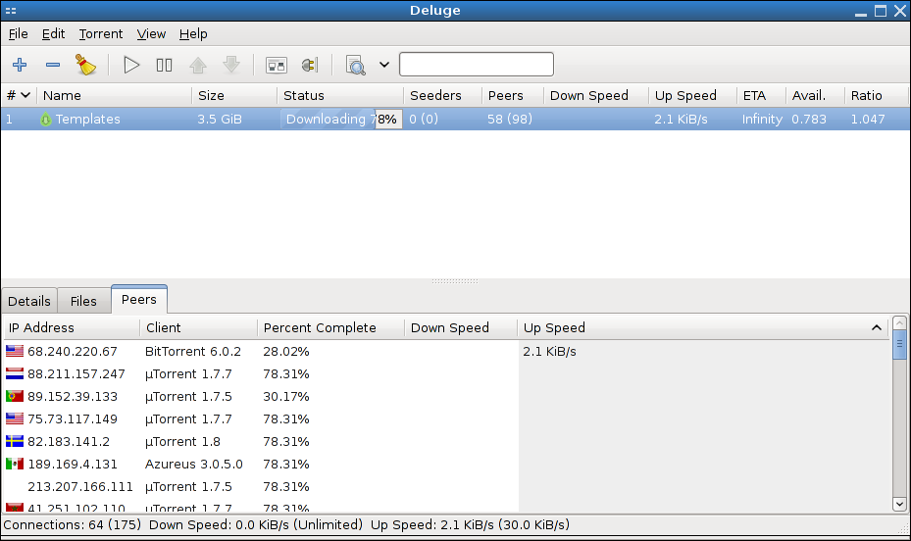911x541 pixels.
Task: Open the Torrent menu
Action: [x=101, y=33]
